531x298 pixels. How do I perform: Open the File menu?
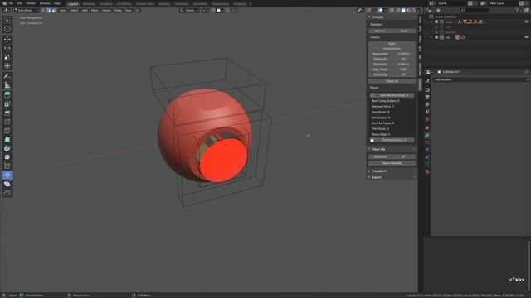click(x=11, y=3)
